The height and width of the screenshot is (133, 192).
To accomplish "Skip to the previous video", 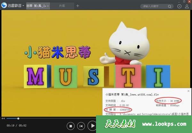I will point(81,126).
